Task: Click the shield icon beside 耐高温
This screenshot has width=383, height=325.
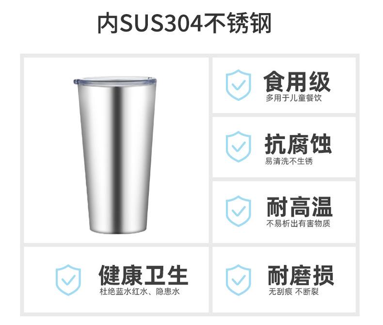Action: (239, 211)
